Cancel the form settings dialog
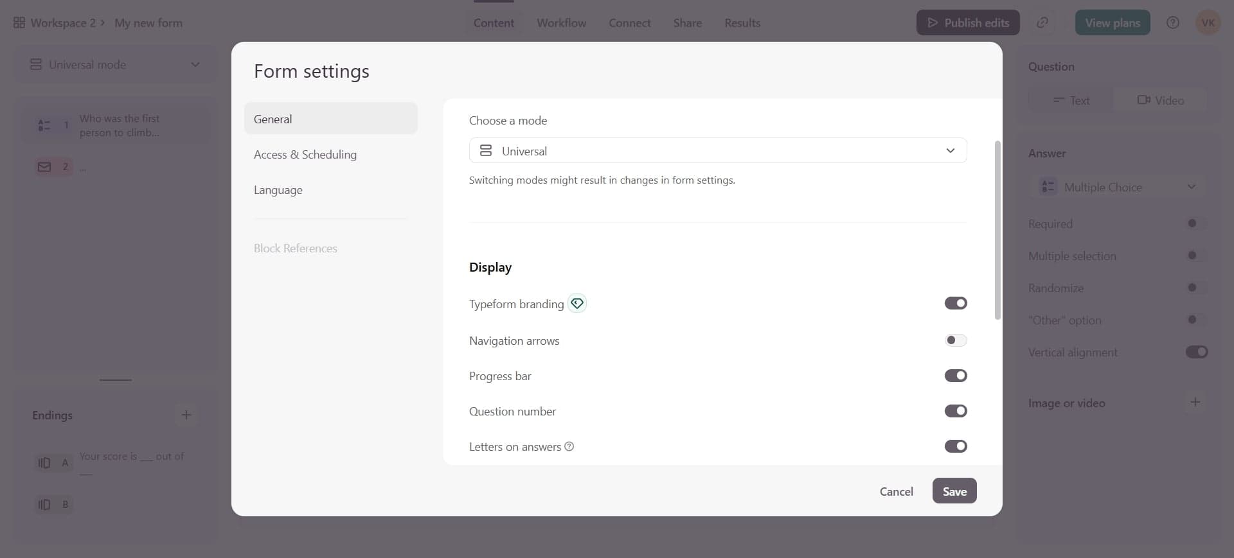The image size is (1234, 558). [x=896, y=491]
